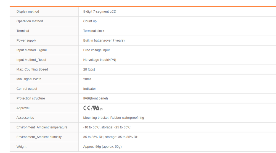Click the IP66(front panel) value text

pyautogui.click(x=95, y=99)
